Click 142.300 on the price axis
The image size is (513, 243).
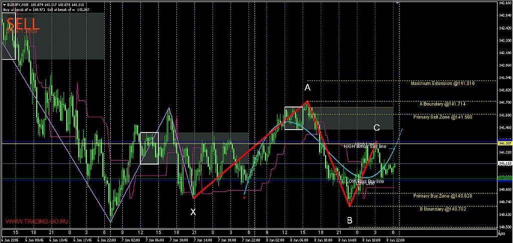click(x=504, y=40)
